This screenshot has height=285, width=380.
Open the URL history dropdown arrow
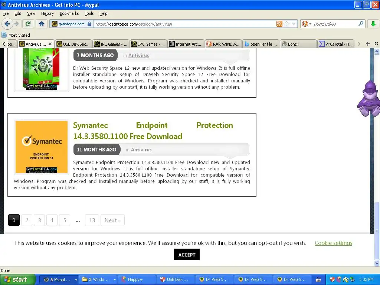tap(294, 24)
